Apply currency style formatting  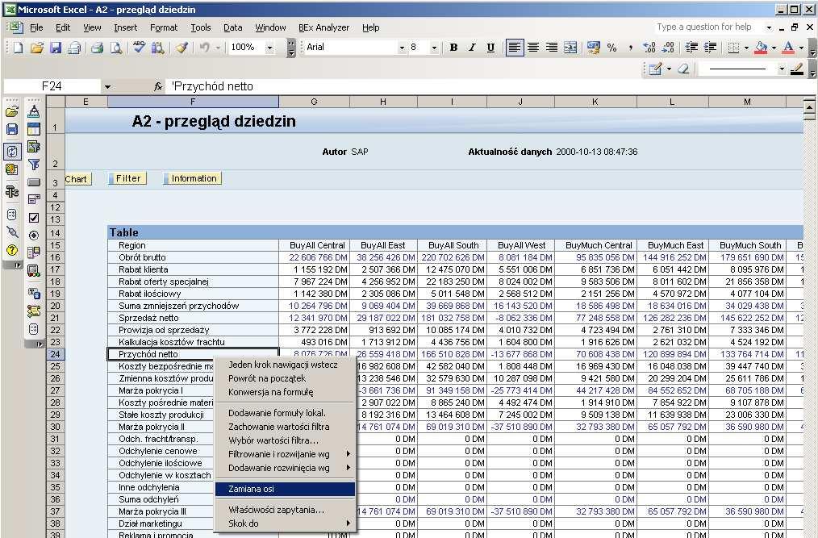tap(593, 48)
